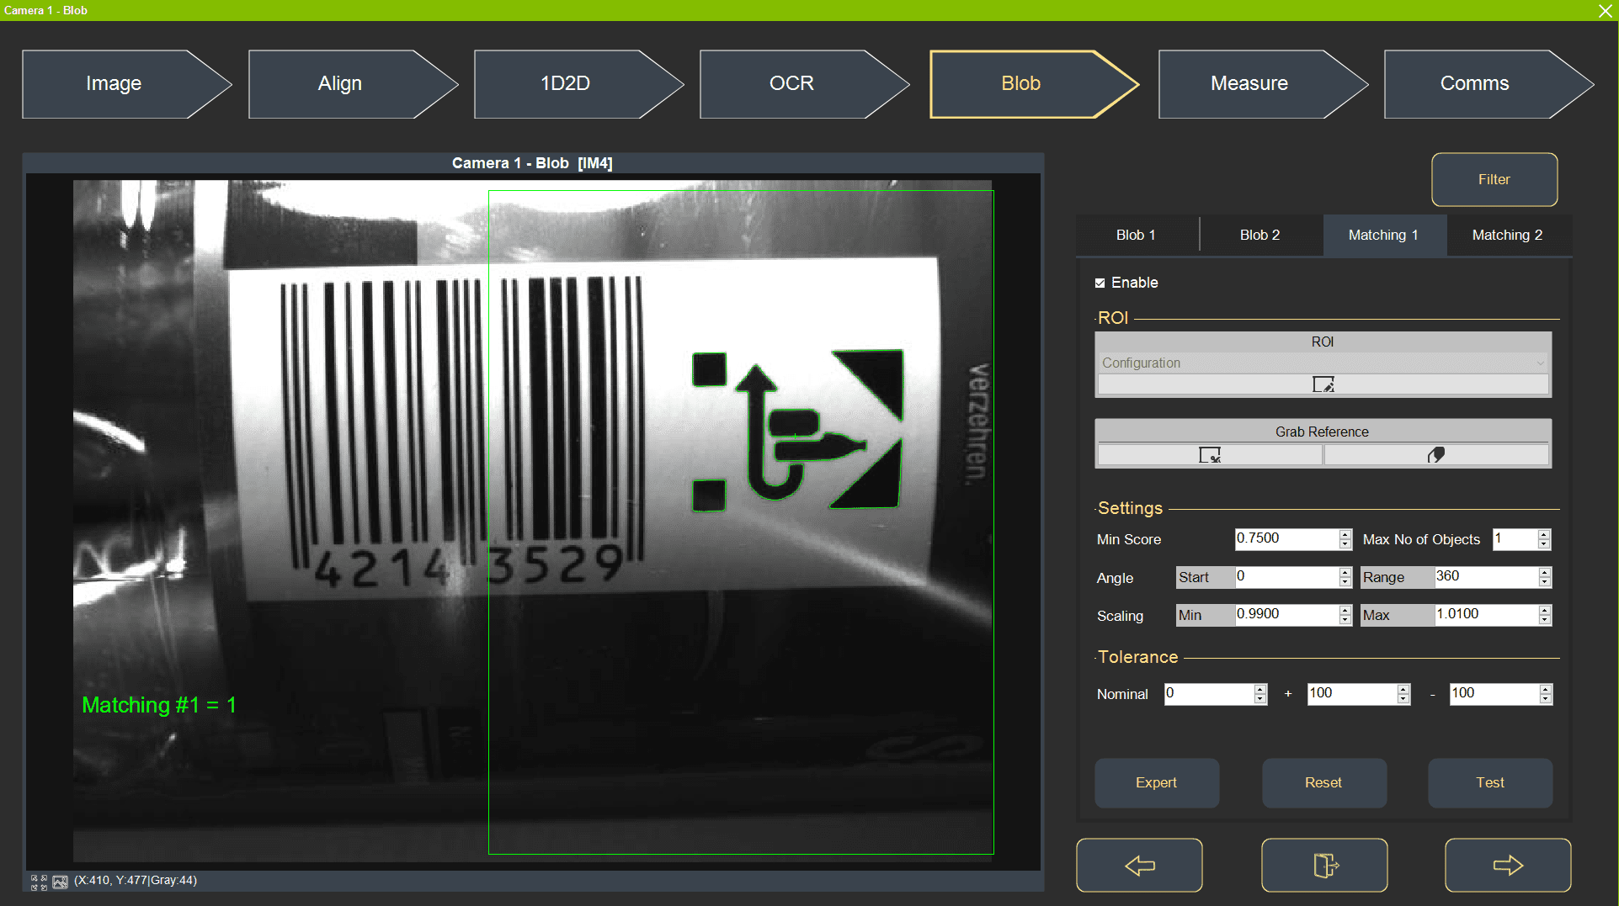Click the pixel coordinates readout in status bar
This screenshot has width=1619, height=906.
(x=136, y=881)
